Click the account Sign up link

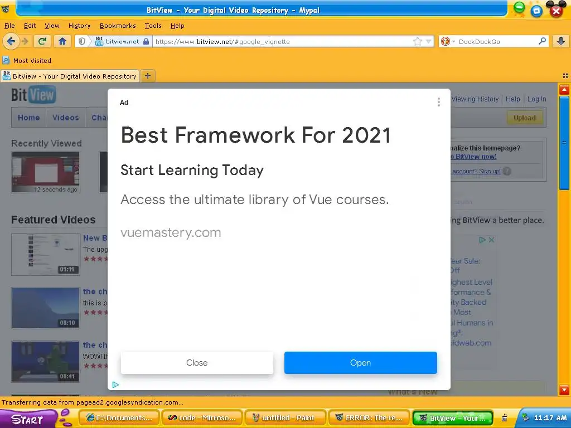click(476, 171)
